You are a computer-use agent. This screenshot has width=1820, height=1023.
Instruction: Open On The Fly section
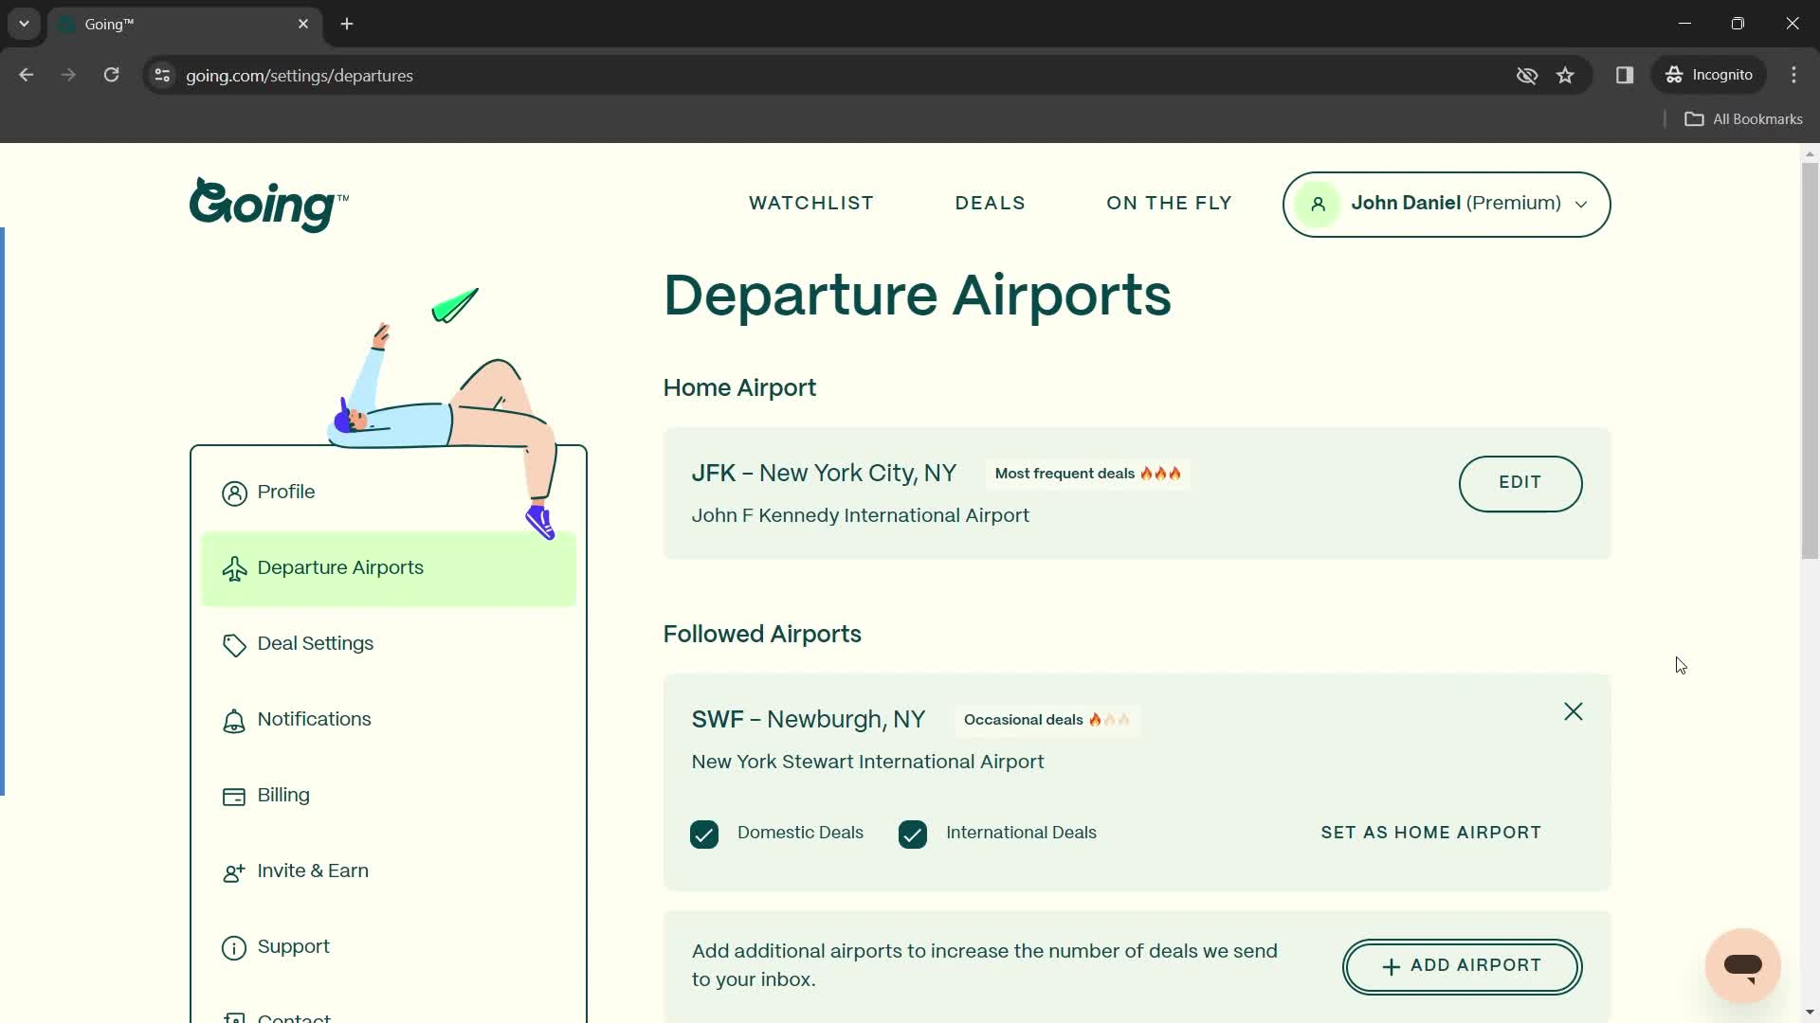(1170, 204)
